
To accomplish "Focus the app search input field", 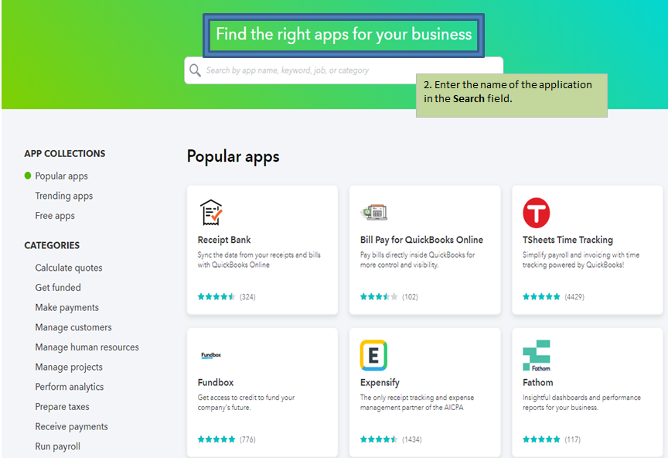I will tap(343, 70).
